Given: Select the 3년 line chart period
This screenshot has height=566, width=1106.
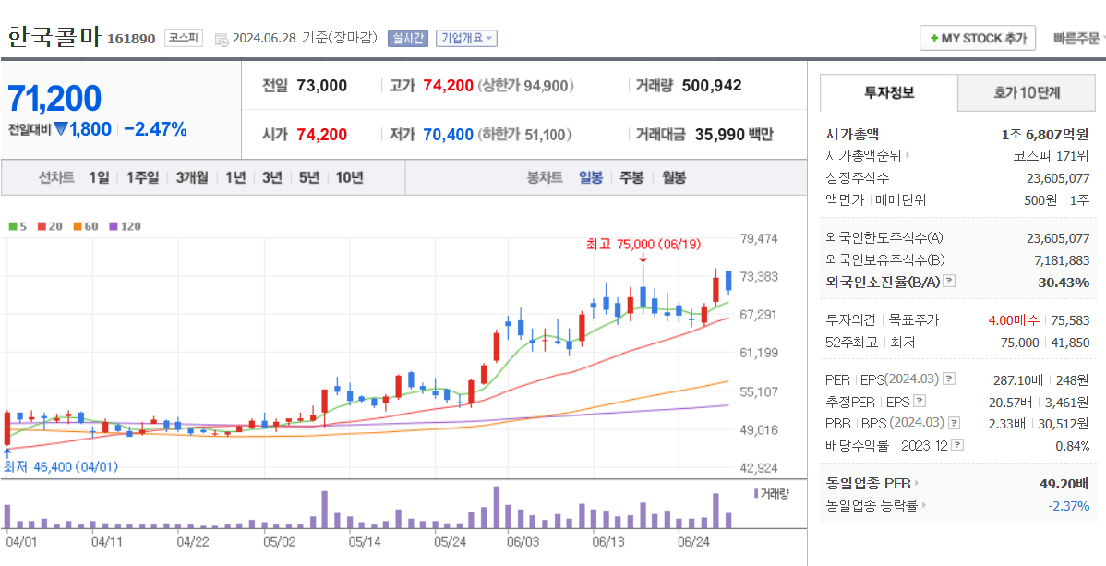Looking at the screenshot, I should coord(271,178).
